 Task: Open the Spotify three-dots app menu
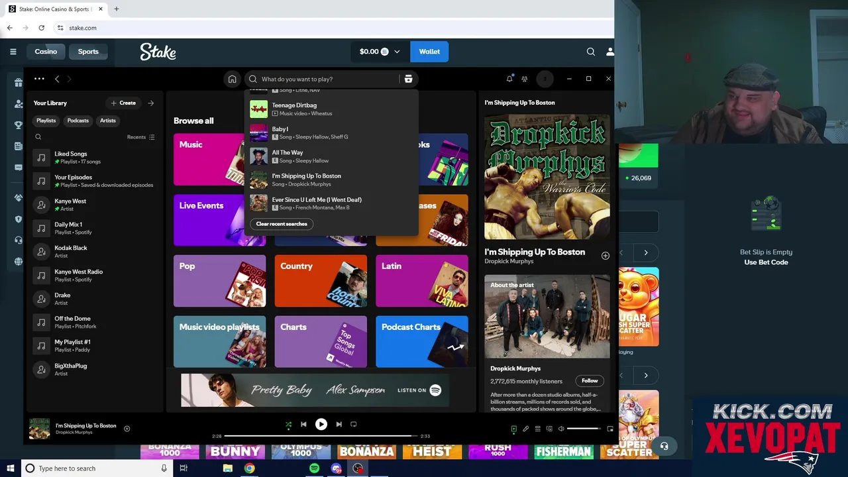click(x=39, y=79)
